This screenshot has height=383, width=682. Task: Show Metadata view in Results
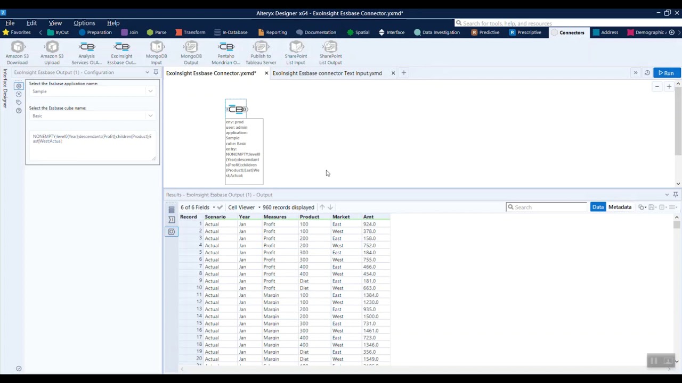pyautogui.click(x=620, y=207)
